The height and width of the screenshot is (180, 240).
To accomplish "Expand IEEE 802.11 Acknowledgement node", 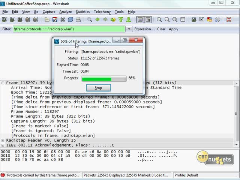I will [3, 145].
